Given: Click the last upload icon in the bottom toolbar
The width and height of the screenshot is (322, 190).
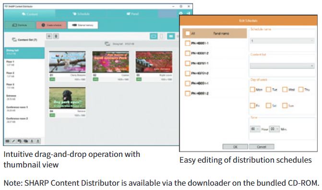Looking at the screenshot, I should 38,141.
